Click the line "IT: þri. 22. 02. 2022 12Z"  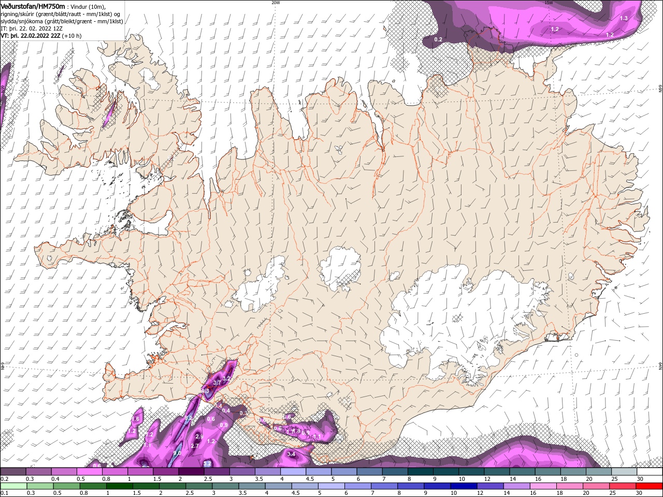pyautogui.click(x=32, y=28)
